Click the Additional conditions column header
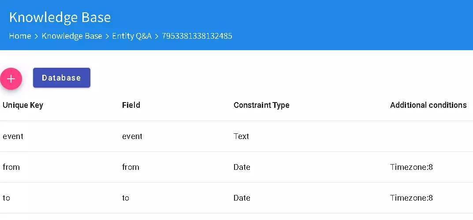Screen dimensions: 473x220 point(428,105)
